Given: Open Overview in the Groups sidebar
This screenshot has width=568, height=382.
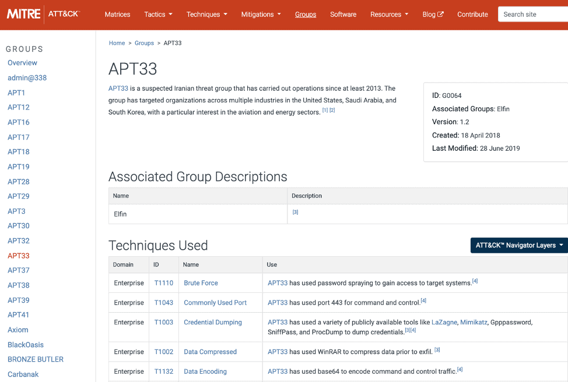Looking at the screenshot, I should pos(23,63).
